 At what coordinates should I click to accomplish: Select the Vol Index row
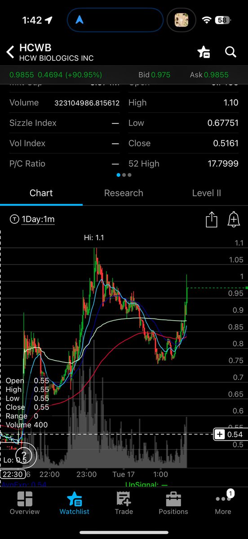tap(64, 143)
